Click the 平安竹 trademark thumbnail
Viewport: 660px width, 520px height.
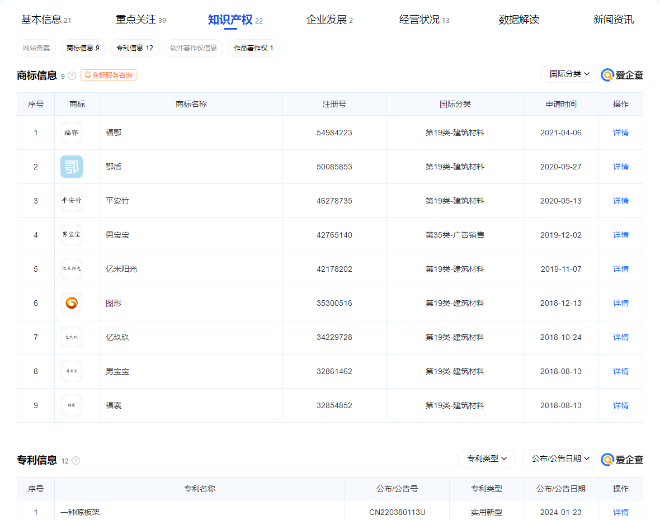tap(72, 201)
